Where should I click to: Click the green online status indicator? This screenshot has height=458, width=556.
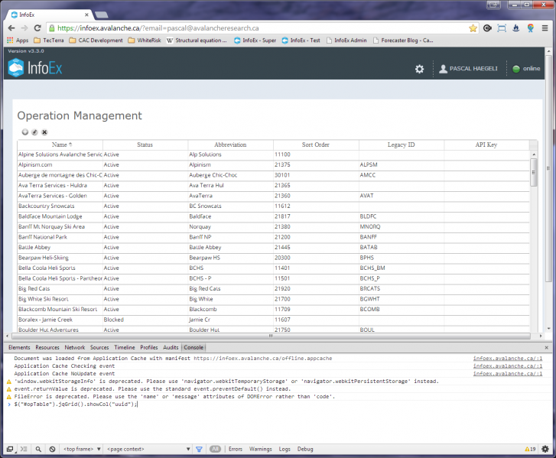pyautogui.click(x=516, y=69)
